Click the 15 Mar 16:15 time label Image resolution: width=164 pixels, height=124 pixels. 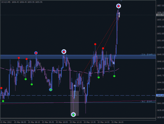tap(118, 122)
